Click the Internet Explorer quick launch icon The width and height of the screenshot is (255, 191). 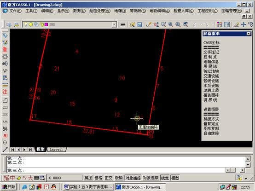(x=24, y=187)
